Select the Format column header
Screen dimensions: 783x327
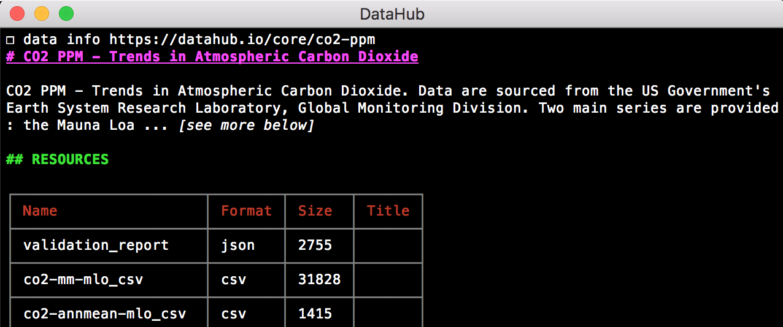point(246,211)
